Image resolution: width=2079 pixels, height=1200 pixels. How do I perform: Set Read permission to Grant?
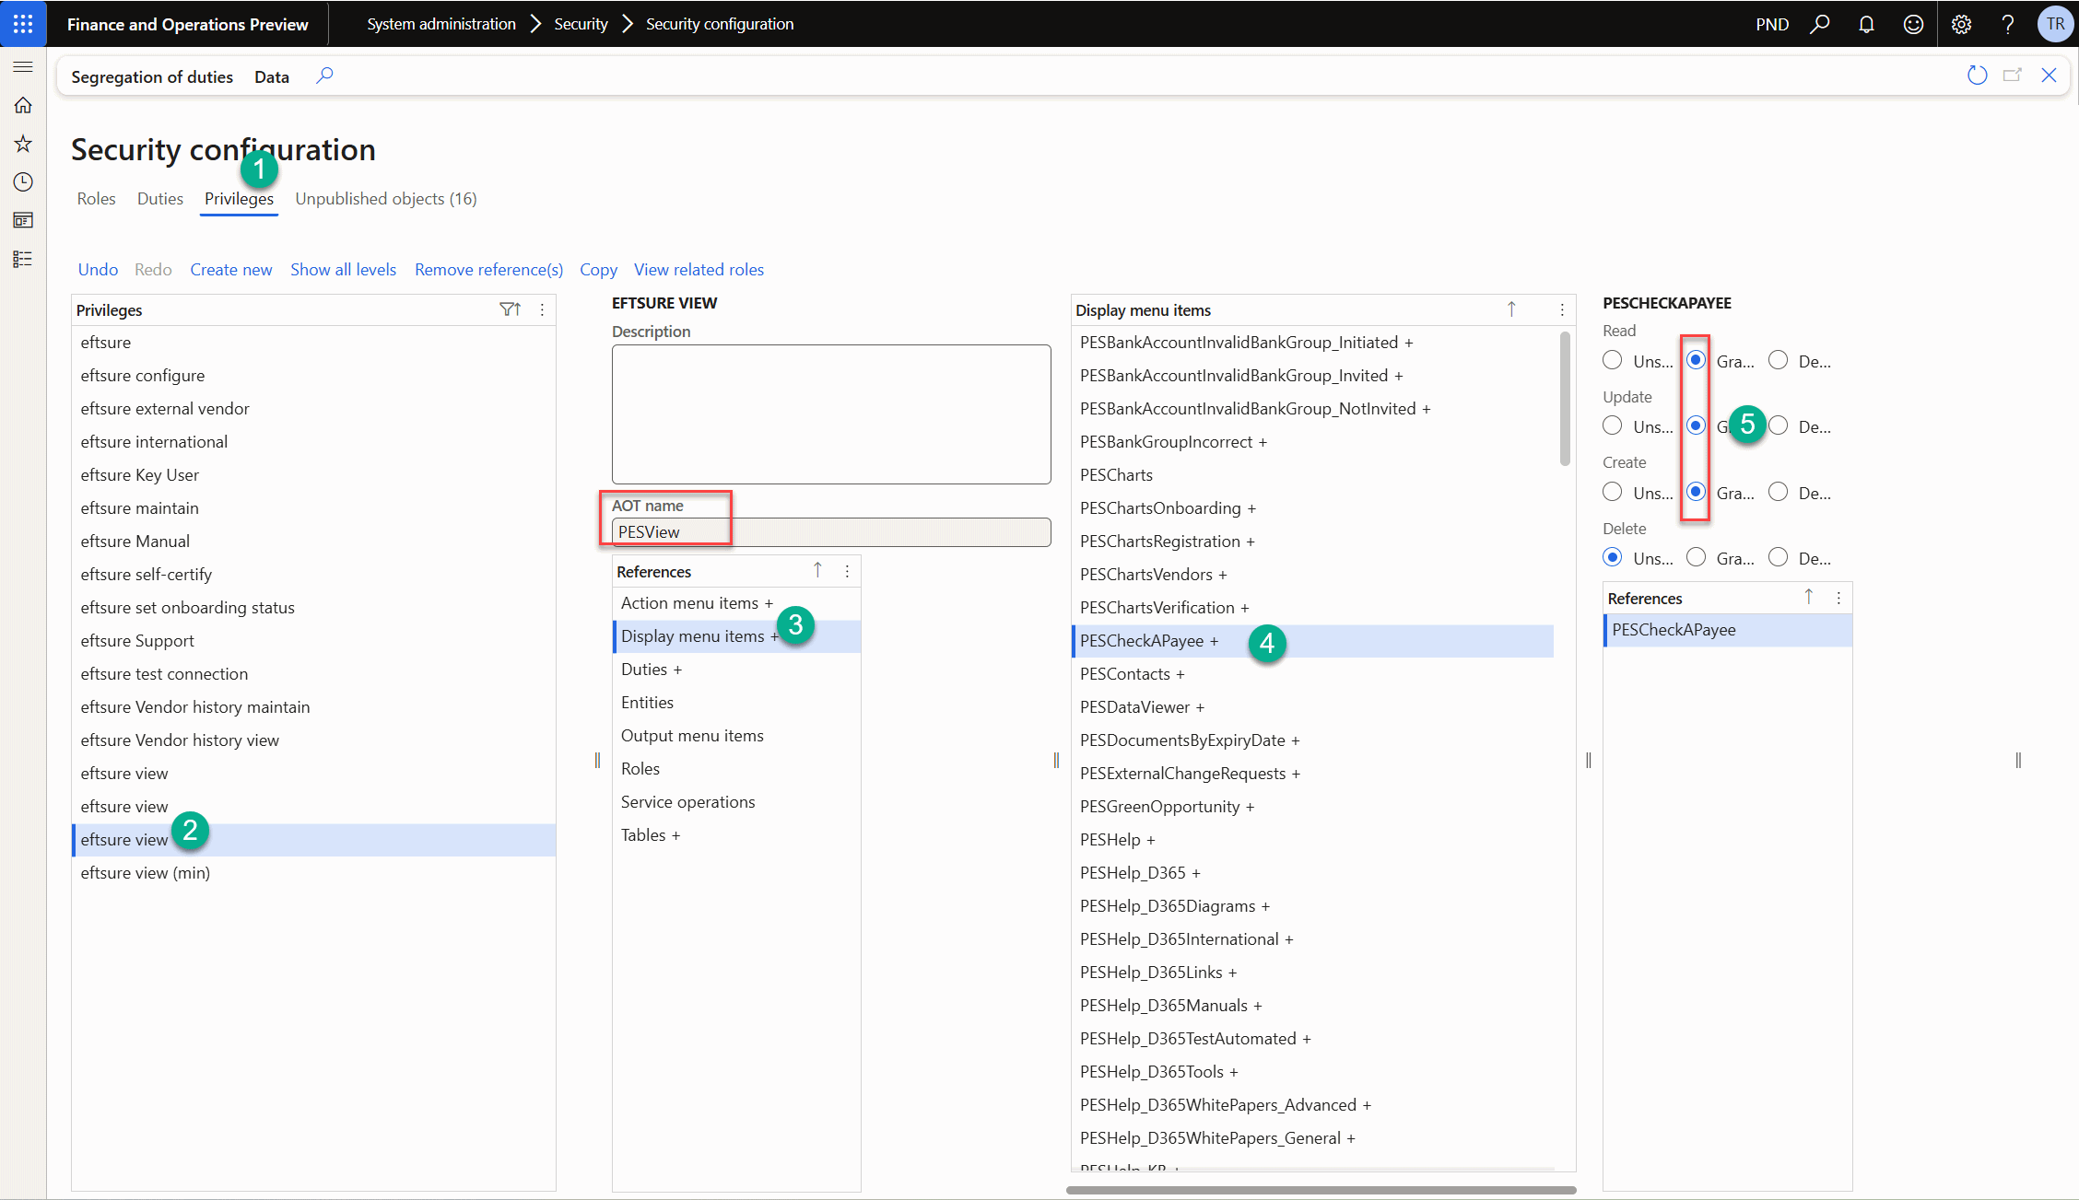pyautogui.click(x=1696, y=360)
